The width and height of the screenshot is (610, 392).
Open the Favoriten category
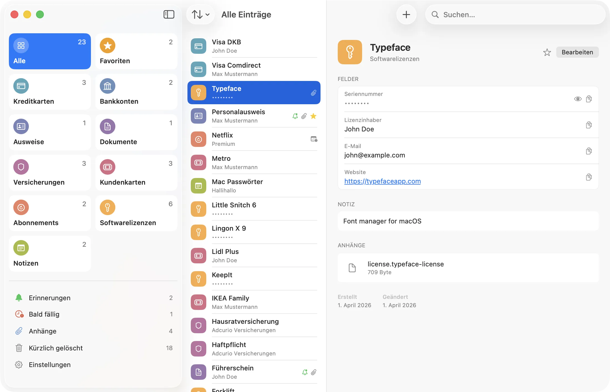coord(136,51)
